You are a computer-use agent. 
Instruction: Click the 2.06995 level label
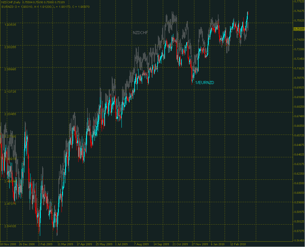10,69
